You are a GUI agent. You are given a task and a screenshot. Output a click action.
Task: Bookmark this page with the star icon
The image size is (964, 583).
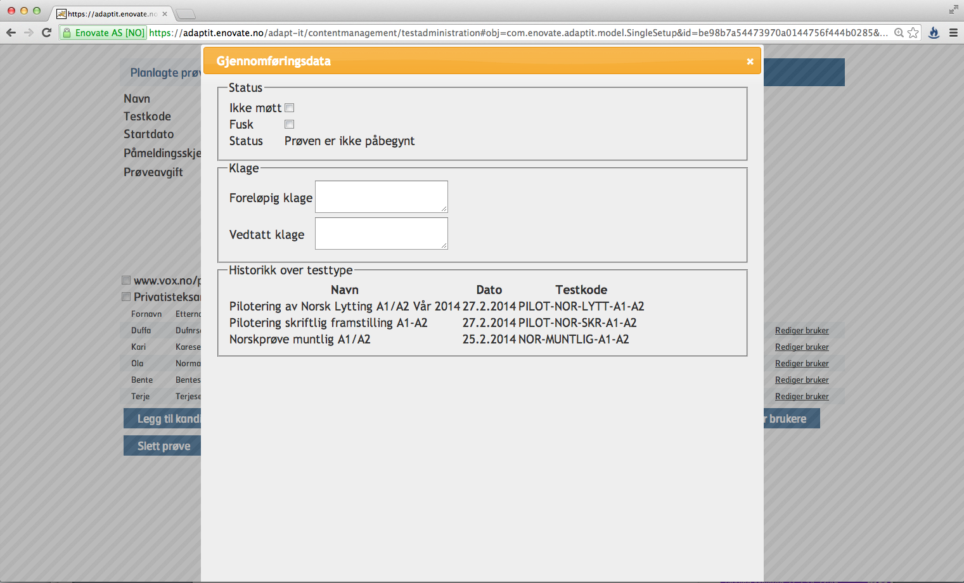pyautogui.click(x=913, y=33)
